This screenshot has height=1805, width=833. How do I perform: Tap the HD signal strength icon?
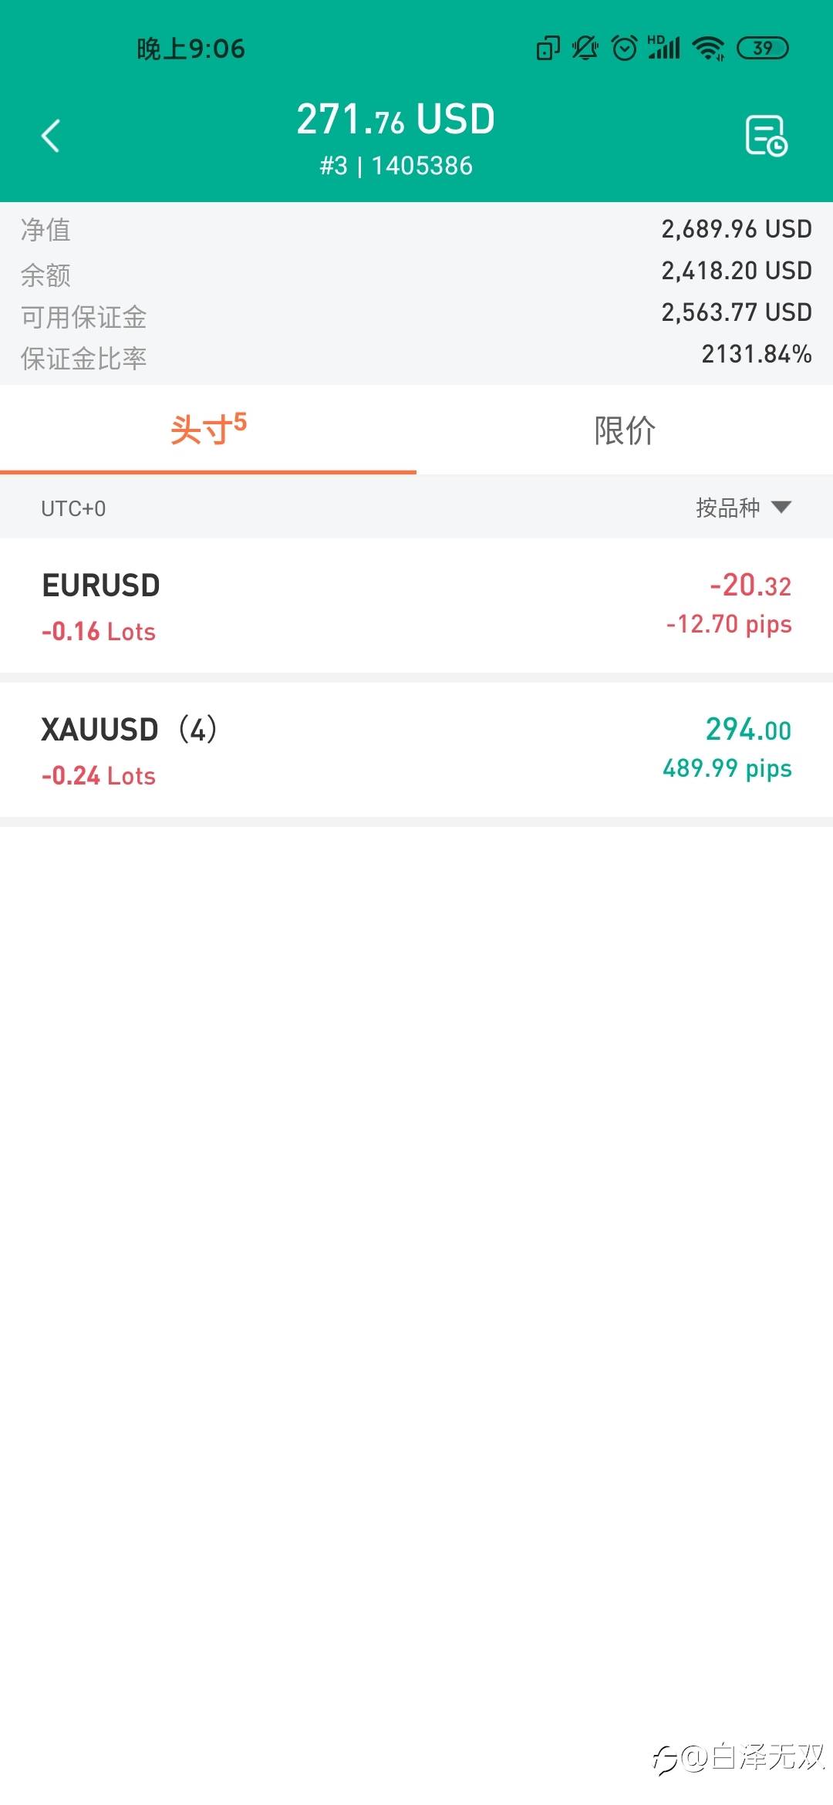pyautogui.click(x=663, y=49)
